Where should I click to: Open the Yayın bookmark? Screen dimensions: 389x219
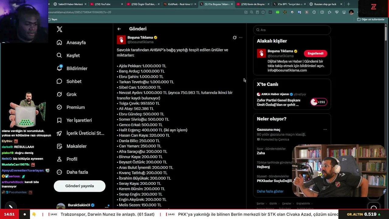click(x=53, y=19)
